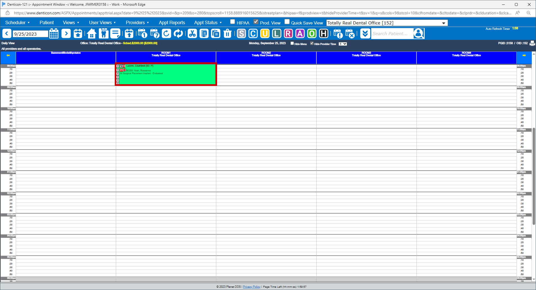Click the ROOM1 column header
This screenshot has height=290, width=536.
click(x=166, y=58)
